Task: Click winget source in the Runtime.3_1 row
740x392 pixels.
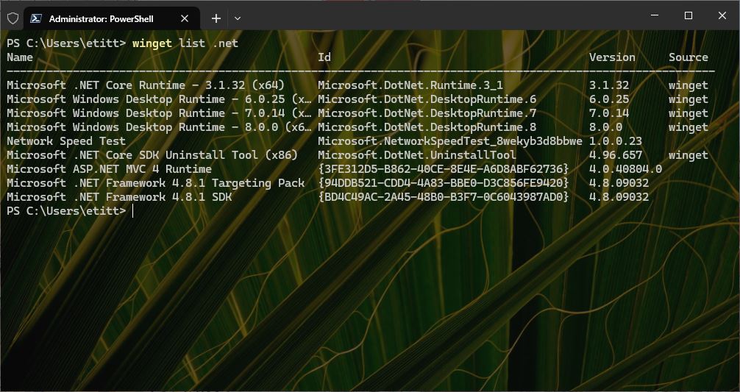Action: [x=689, y=85]
